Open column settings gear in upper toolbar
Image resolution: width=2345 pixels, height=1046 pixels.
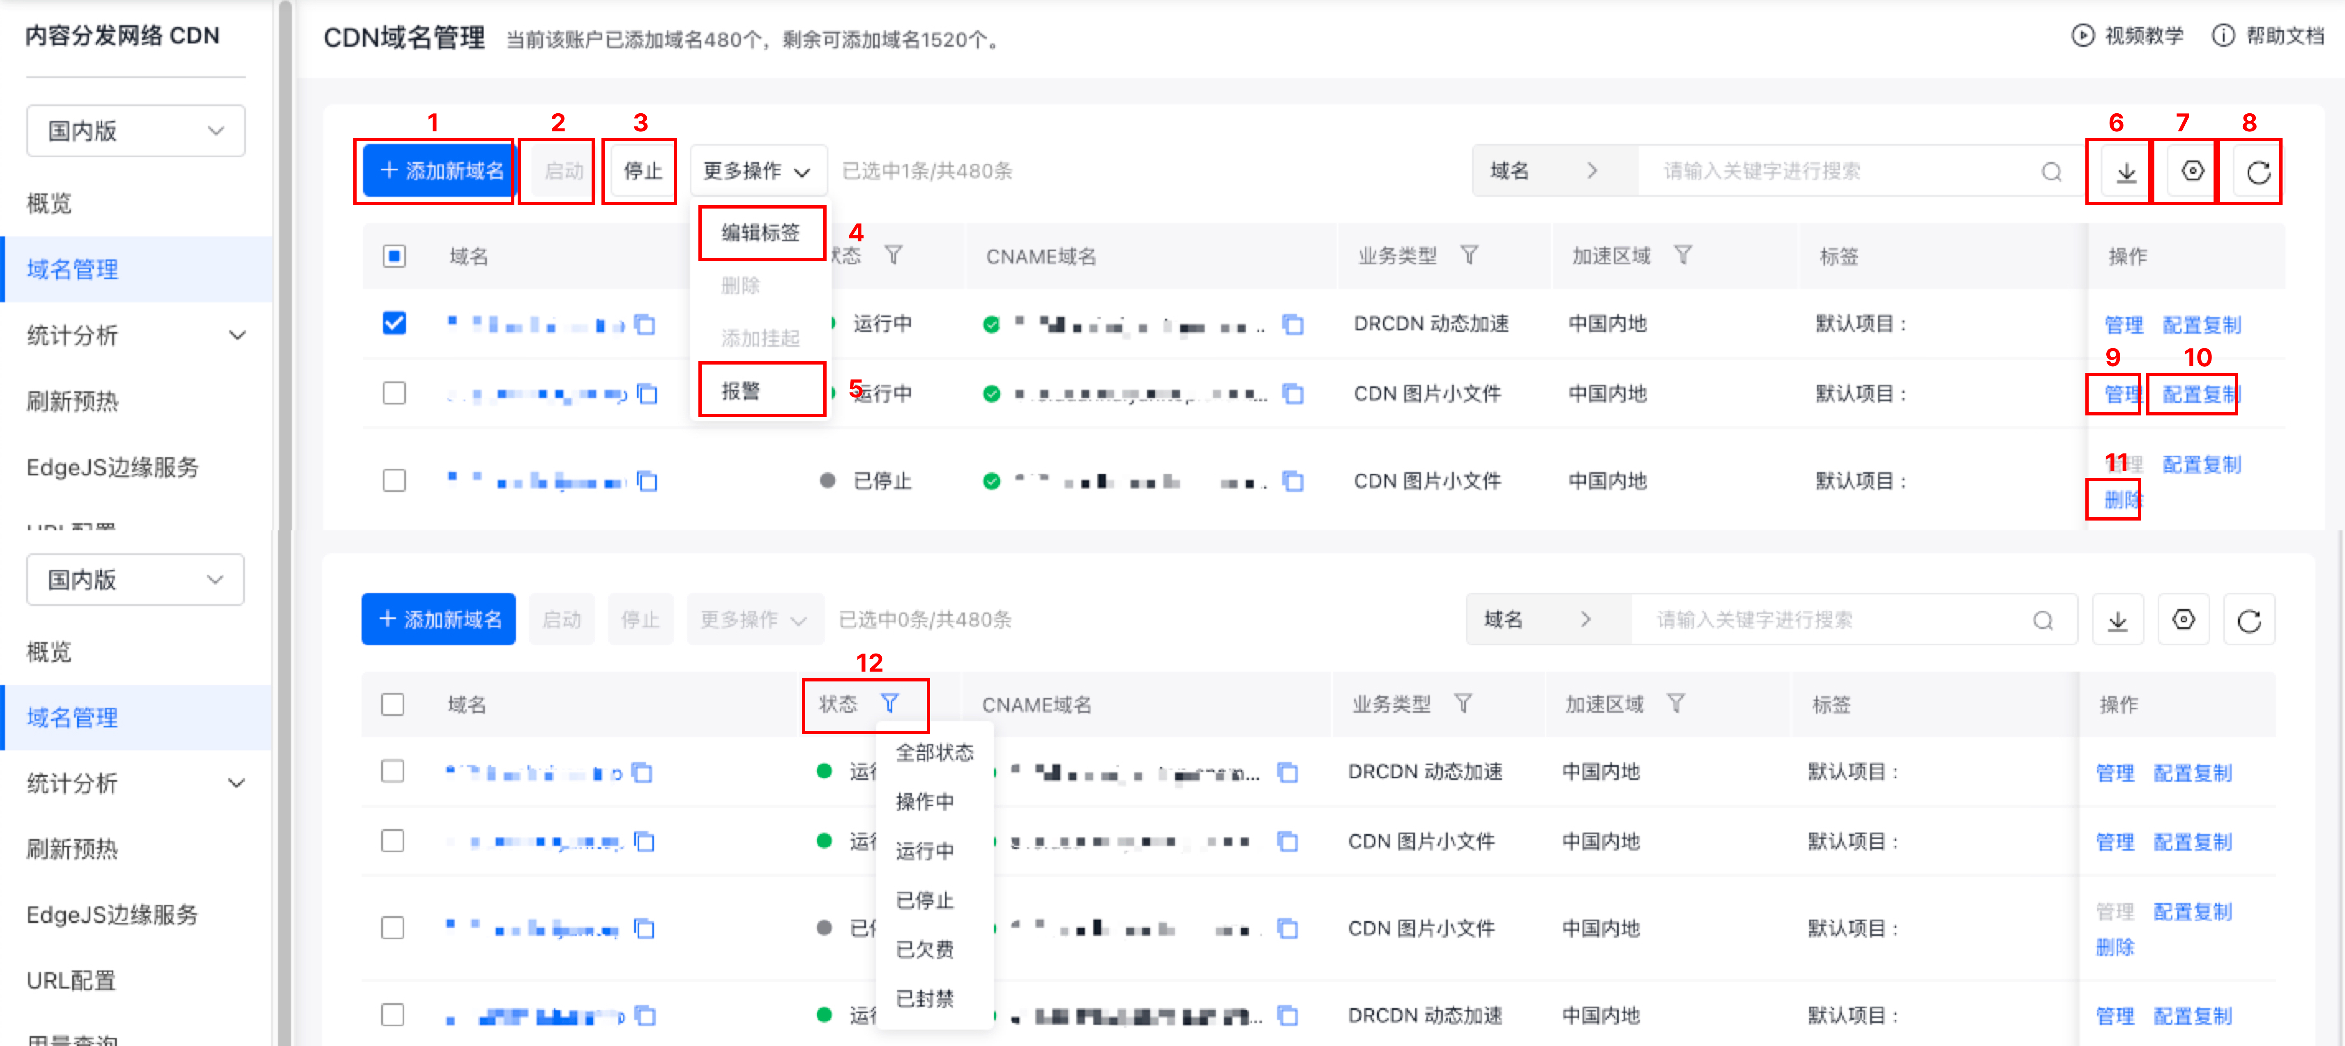pyautogui.click(x=2192, y=172)
